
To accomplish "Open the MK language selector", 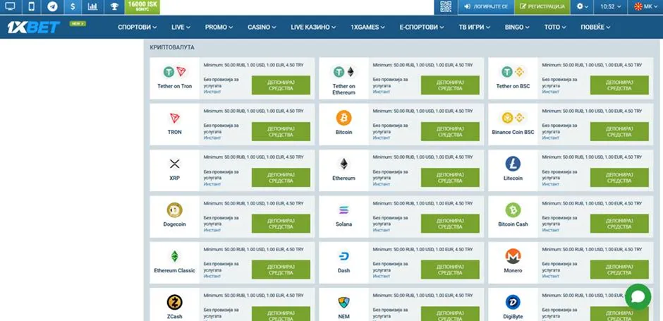I will (x=645, y=7).
